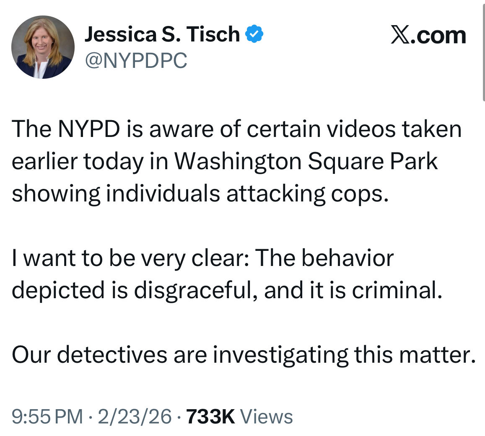Click the blue verified checkmark badge

(254, 34)
